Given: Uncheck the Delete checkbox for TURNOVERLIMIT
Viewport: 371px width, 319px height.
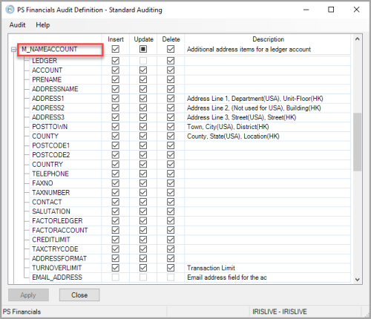Looking at the screenshot, I should point(171,268).
